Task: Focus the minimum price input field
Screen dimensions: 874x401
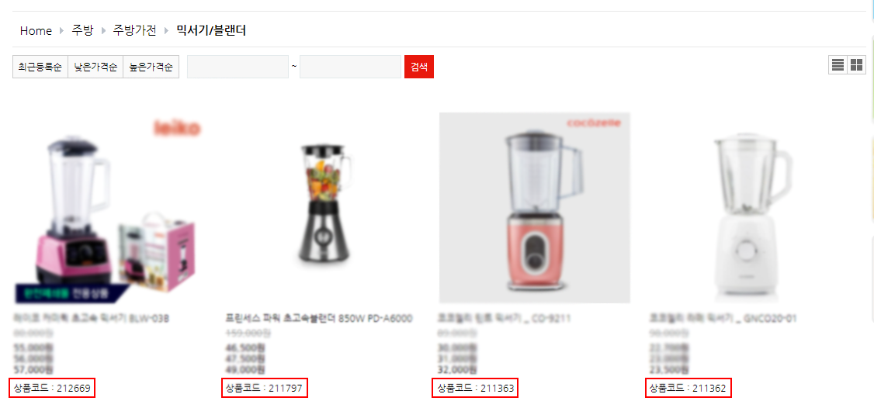Action: (x=238, y=67)
